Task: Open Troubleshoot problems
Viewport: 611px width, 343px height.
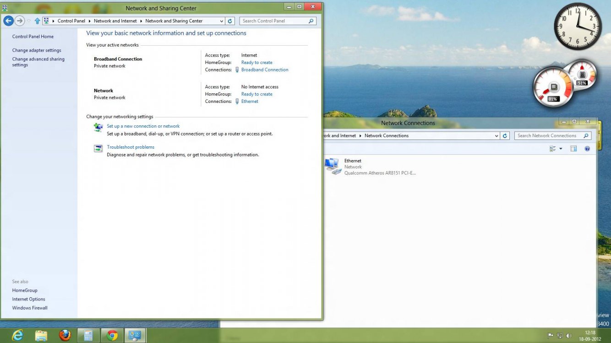Action: pos(131,147)
